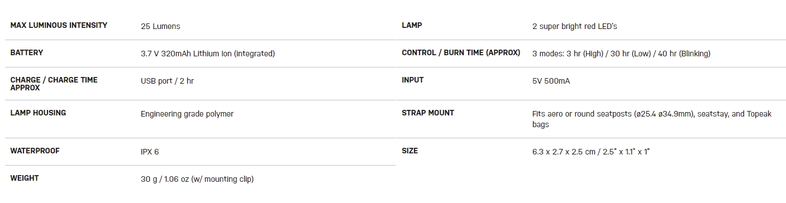The image size is (786, 203).
Task: Click the 5V 500mA input value
Action: 551,81
